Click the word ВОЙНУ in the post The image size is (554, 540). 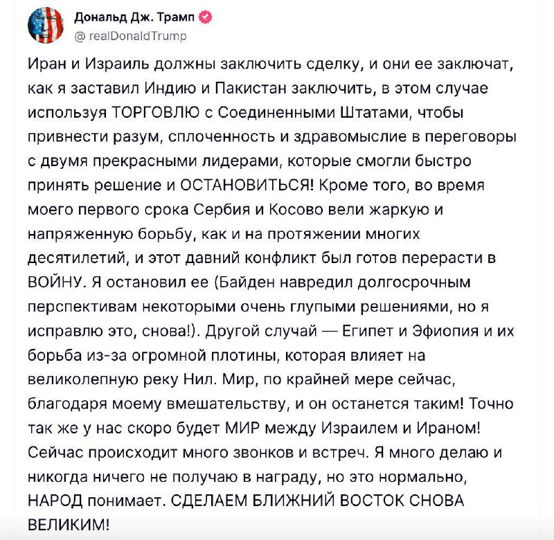tap(57, 282)
